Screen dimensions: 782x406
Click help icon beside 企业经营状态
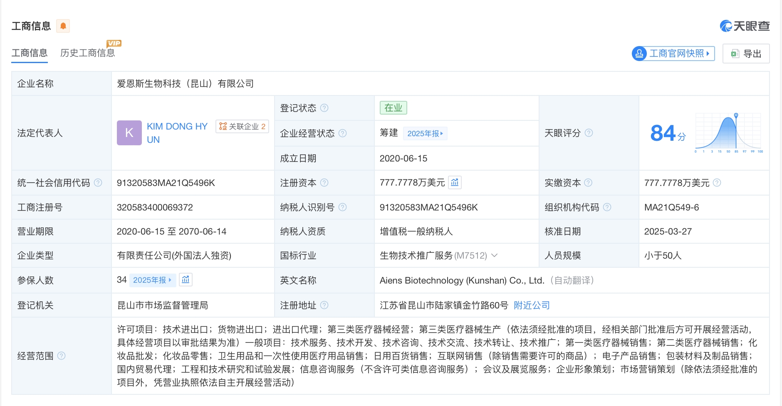point(343,133)
